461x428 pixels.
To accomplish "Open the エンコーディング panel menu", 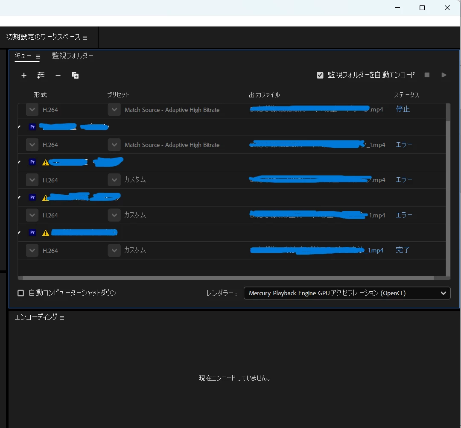I will click(62, 318).
